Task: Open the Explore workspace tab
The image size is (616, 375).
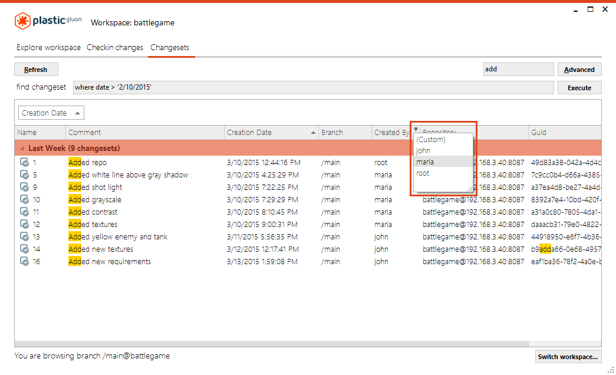Action: point(48,48)
